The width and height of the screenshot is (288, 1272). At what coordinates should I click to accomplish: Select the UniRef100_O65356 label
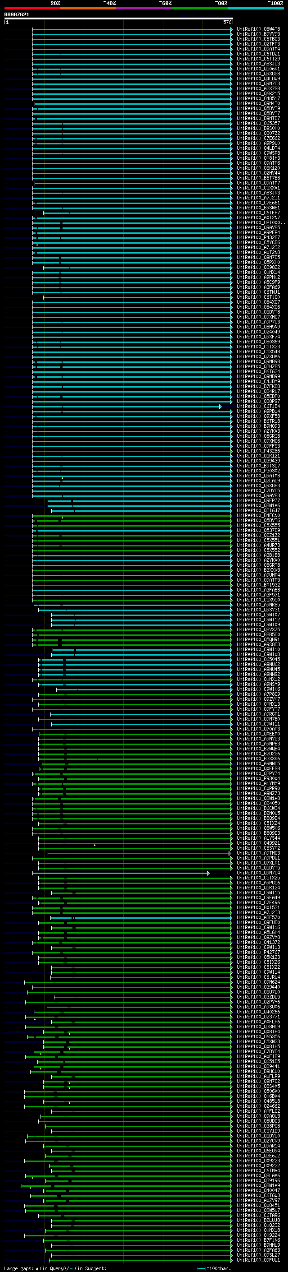click(258, 1036)
